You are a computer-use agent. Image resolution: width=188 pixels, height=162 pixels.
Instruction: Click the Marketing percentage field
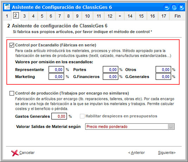pyautogui.click(x=56, y=77)
